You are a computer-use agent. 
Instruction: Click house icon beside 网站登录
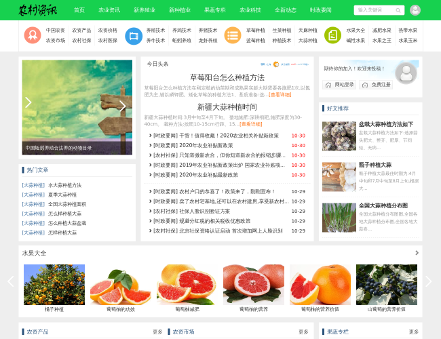[x=328, y=85]
